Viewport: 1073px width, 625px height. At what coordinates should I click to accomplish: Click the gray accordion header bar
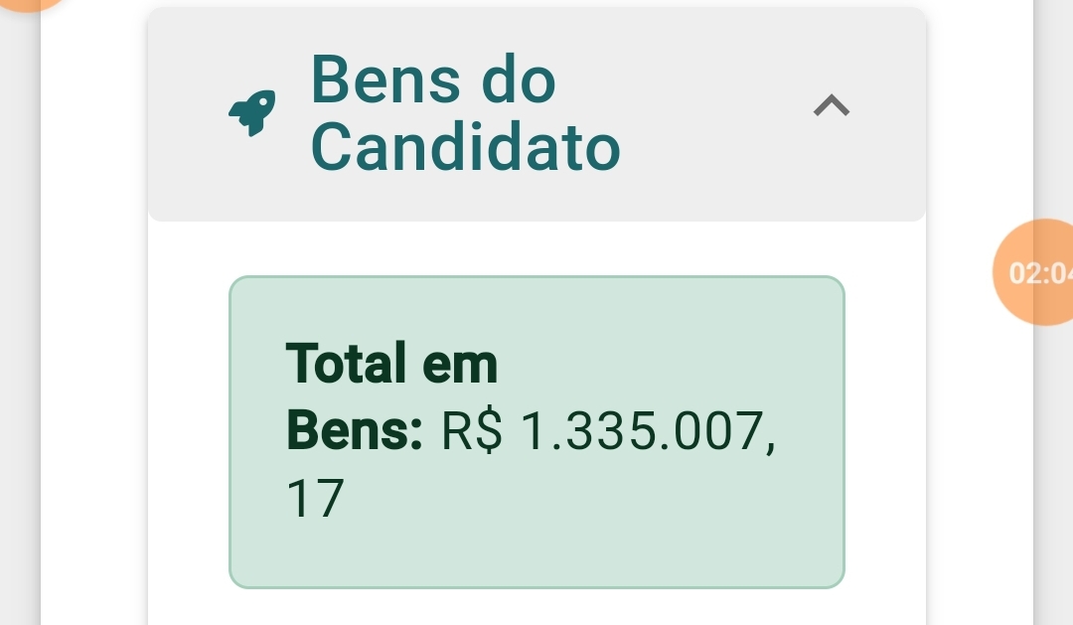[695, 179]
